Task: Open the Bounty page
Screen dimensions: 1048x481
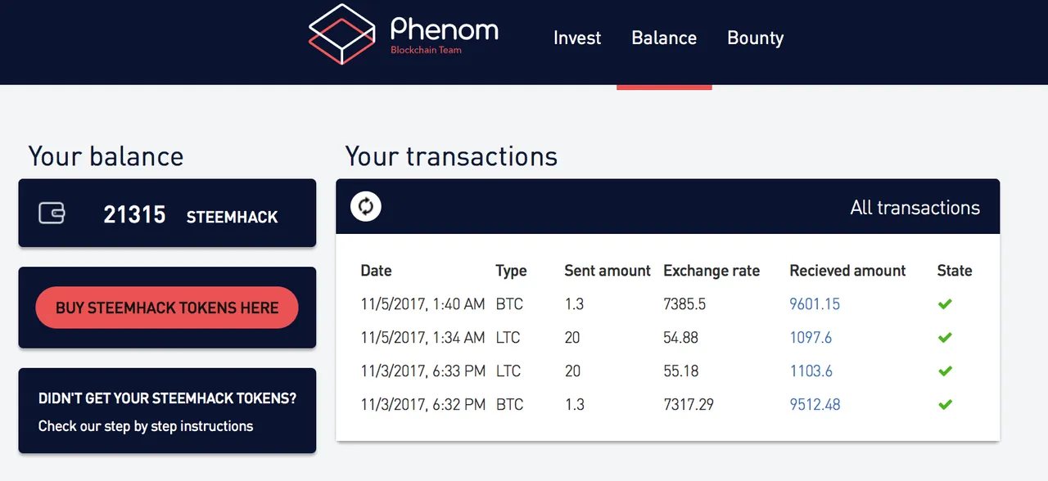Action: tap(756, 38)
